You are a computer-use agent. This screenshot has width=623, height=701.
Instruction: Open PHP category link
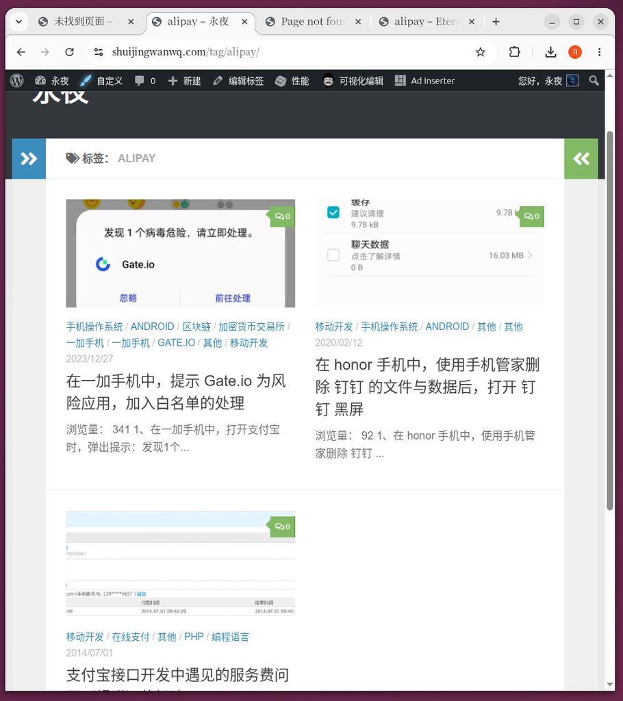click(x=194, y=637)
